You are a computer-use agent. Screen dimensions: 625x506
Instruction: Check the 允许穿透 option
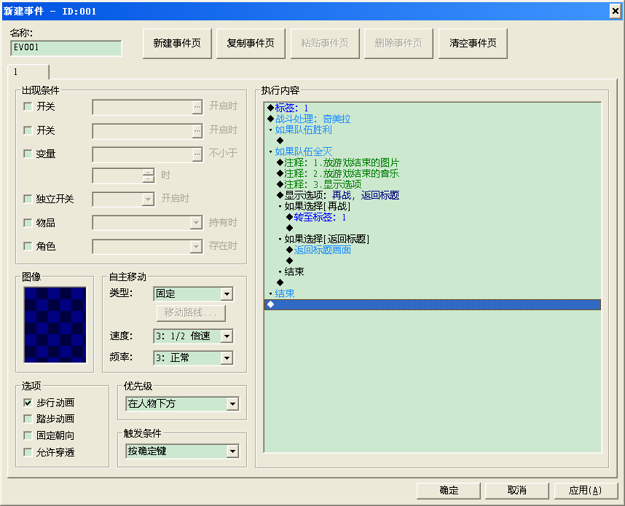click(x=28, y=452)
